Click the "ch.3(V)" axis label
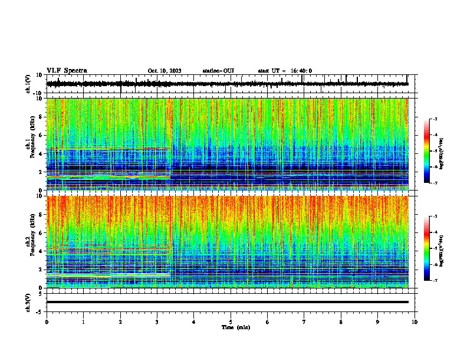Image resolution: width=467 pixels, height=361 pixels. point(28,303)
